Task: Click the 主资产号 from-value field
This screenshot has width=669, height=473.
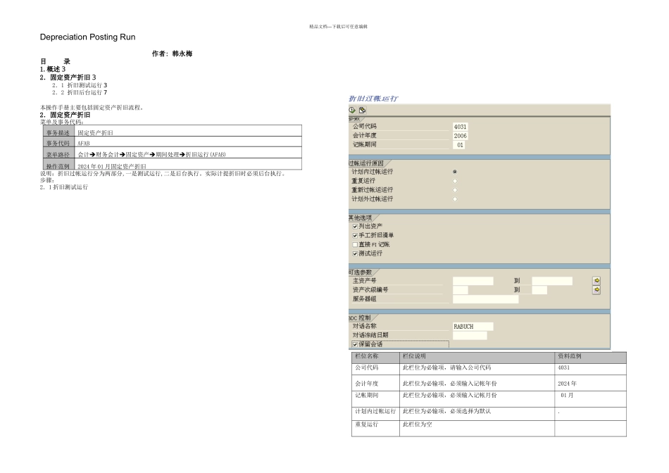Action: coord(473,281)
